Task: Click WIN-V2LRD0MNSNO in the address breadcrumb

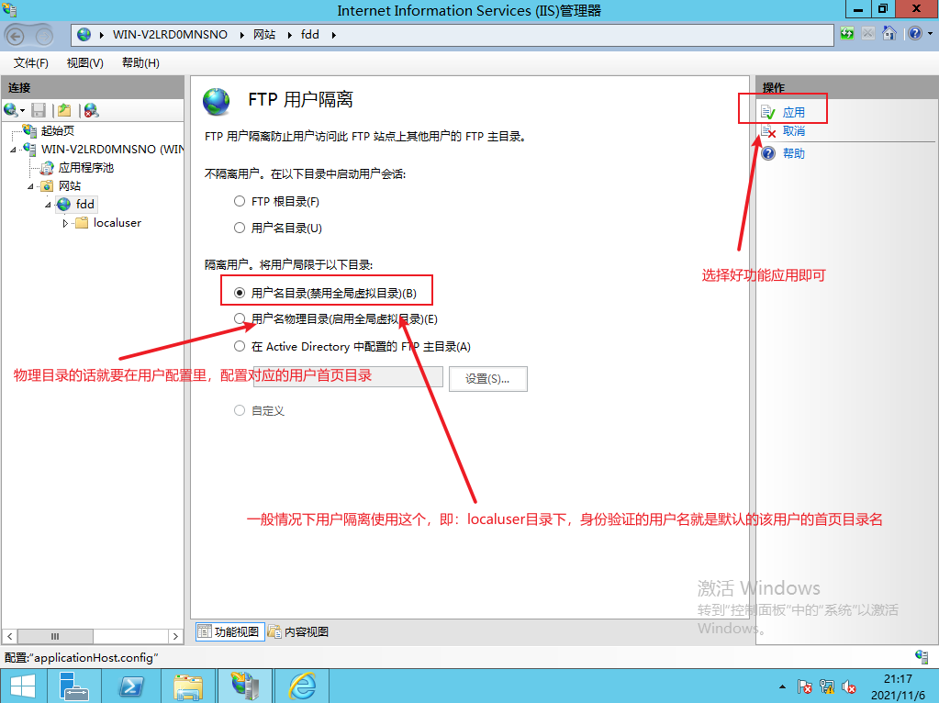Action: [170, 35]
